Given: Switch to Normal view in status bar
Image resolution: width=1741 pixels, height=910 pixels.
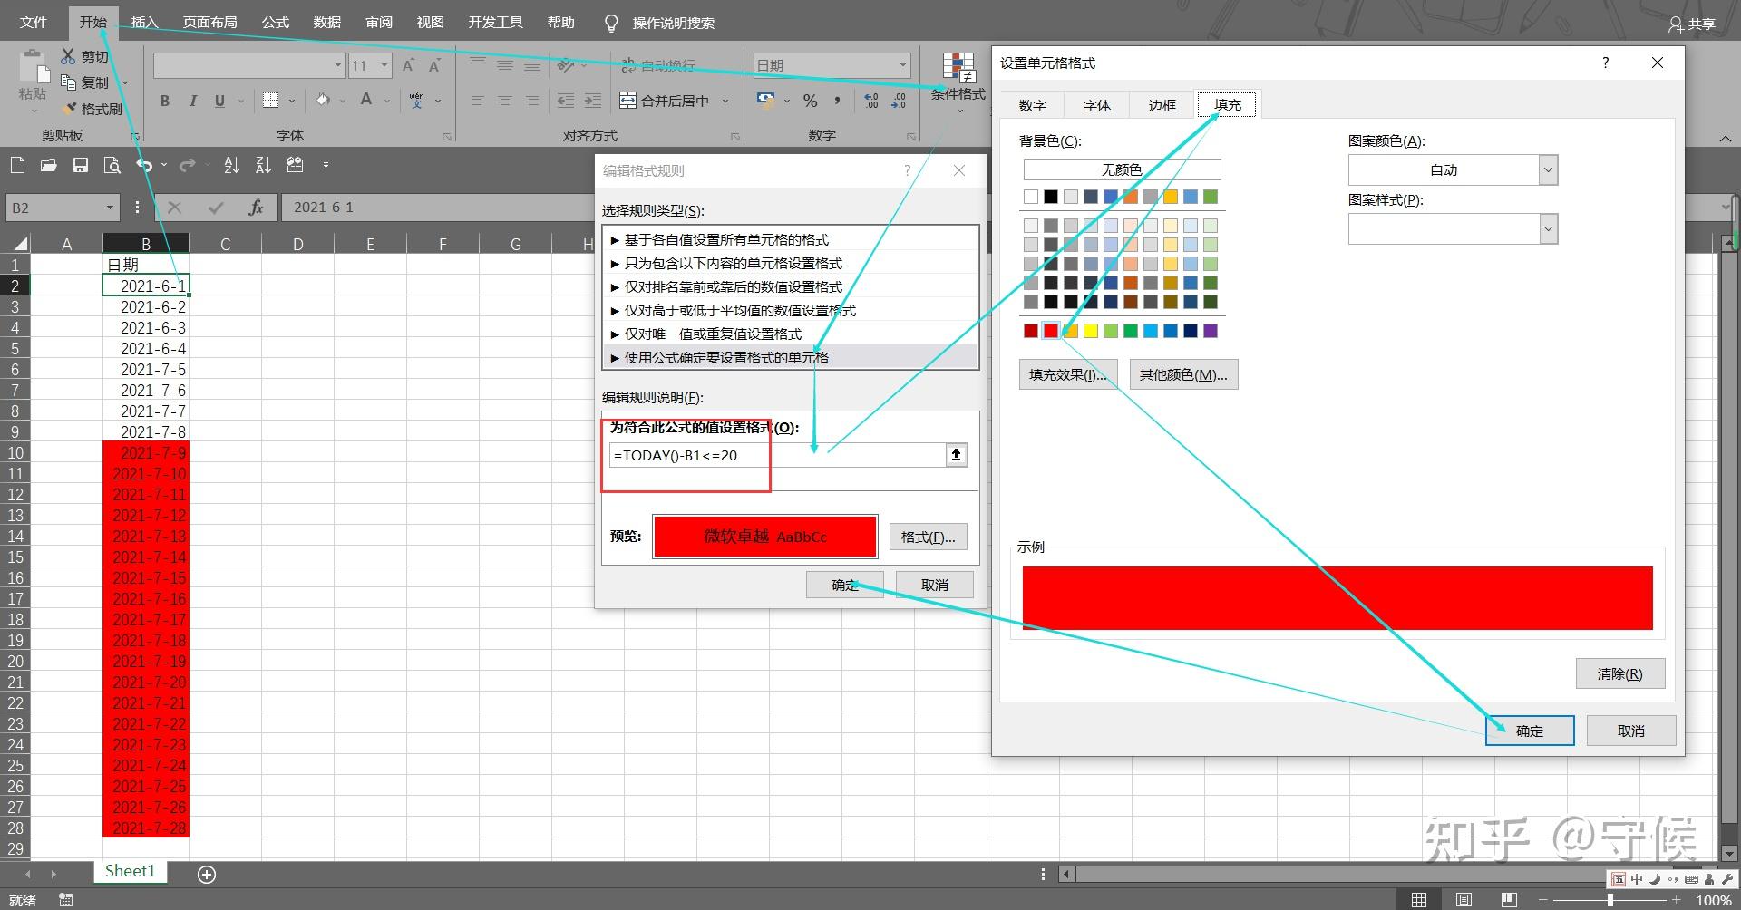Looking at the screenshot, I should pos(1419,900).
